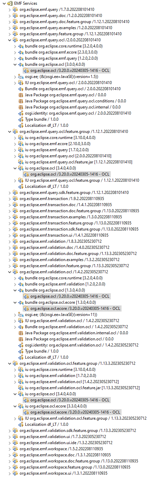The image size is (157, 477).
Task: Click Java Package org.eclipse.emf.query.ocl.conditions icon
Action: click(x=21, y=101)
